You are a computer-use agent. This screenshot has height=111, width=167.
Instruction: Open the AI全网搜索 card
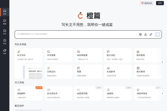click(x=88, y=55)
